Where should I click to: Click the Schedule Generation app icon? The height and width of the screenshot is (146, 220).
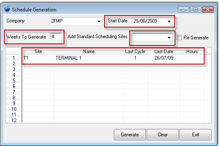(7, 9)
